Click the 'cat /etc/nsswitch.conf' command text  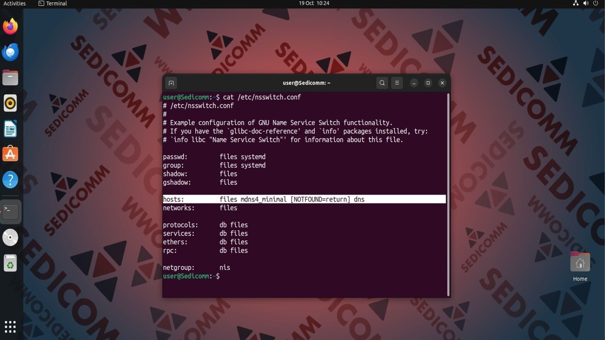pos(262,97)
